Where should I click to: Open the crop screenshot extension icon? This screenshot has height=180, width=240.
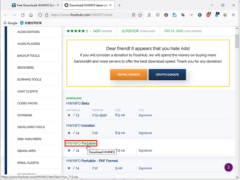pos(183,15)
